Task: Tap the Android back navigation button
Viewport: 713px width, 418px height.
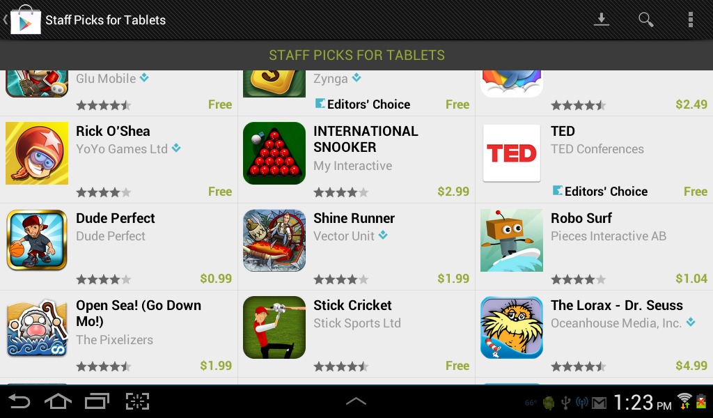Action: coord(19,401)
